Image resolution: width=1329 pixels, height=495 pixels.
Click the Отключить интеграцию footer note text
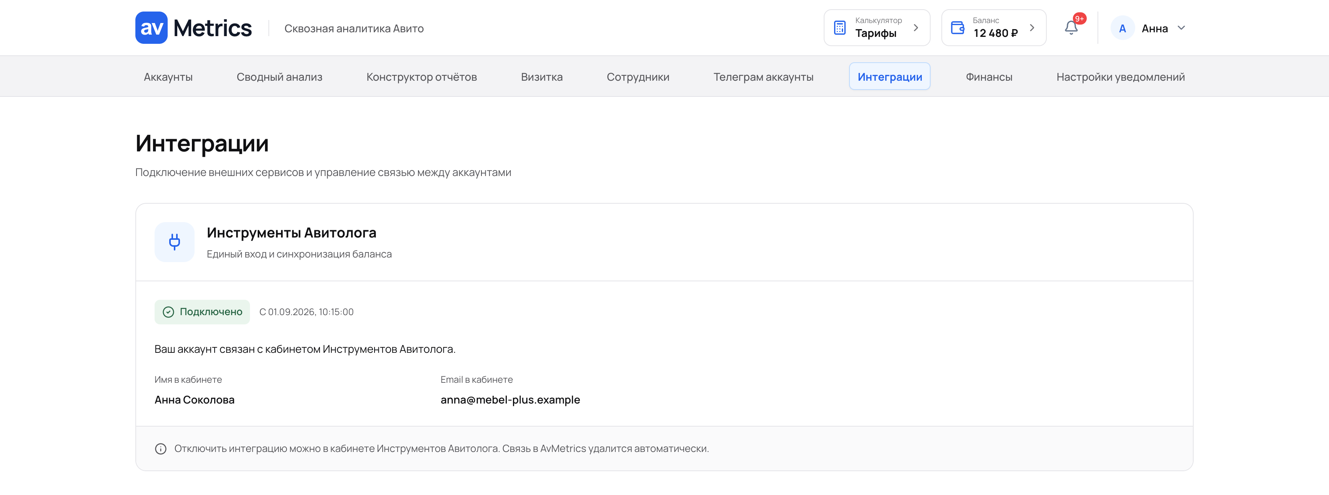[x=441, y=448]
